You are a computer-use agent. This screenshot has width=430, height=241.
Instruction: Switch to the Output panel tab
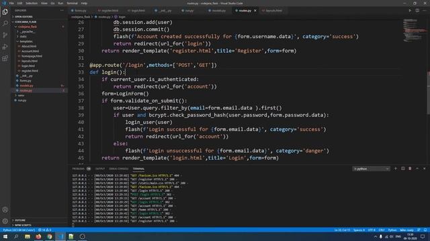(x=100, y=169)
